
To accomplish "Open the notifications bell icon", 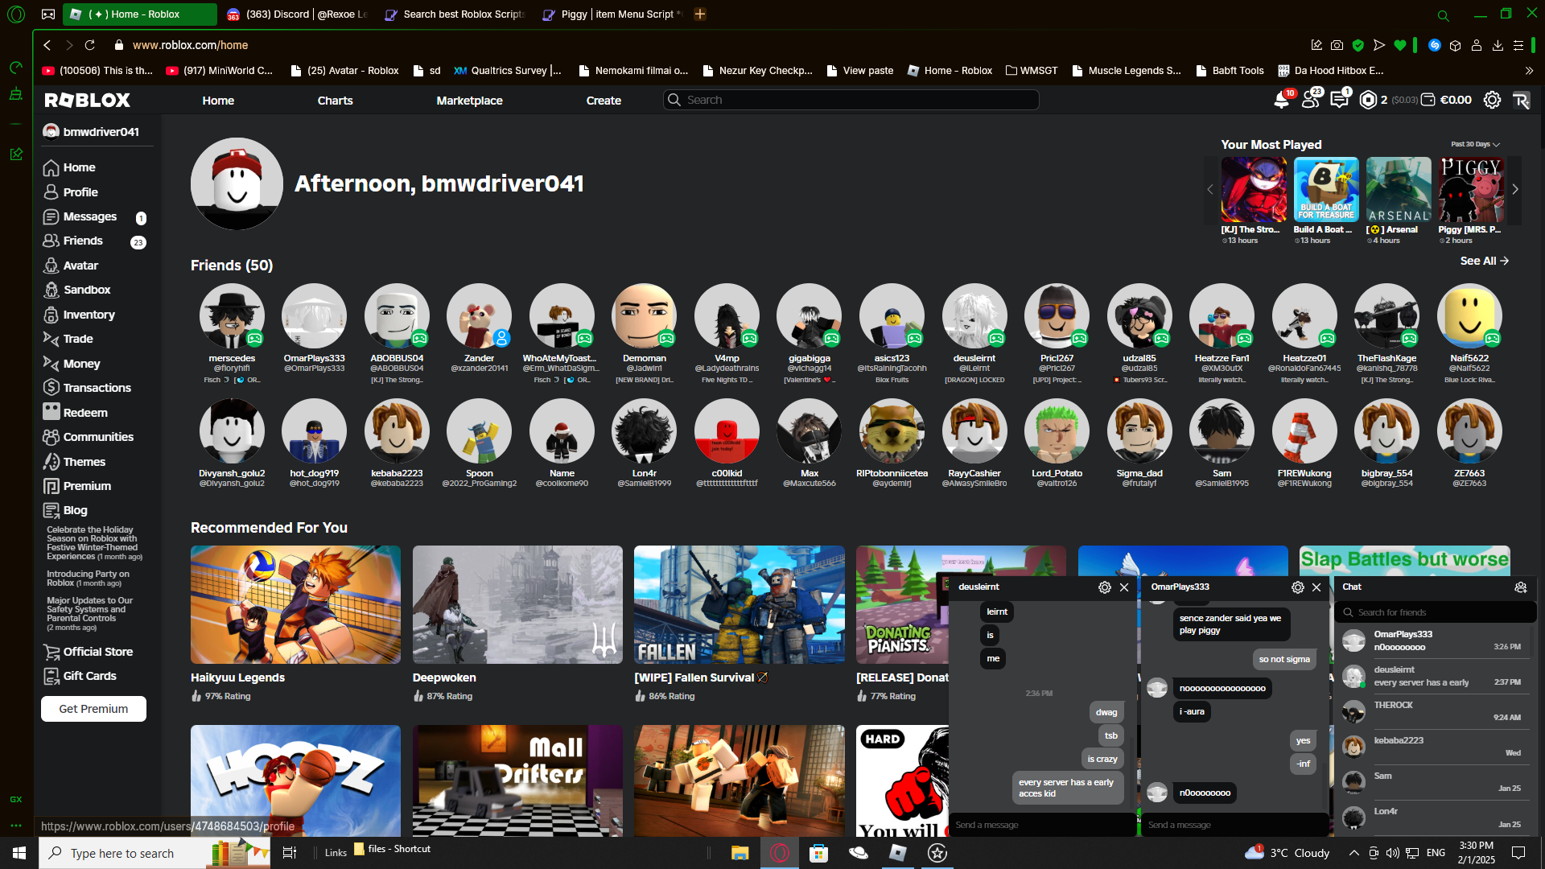I will click(1281, 101).
